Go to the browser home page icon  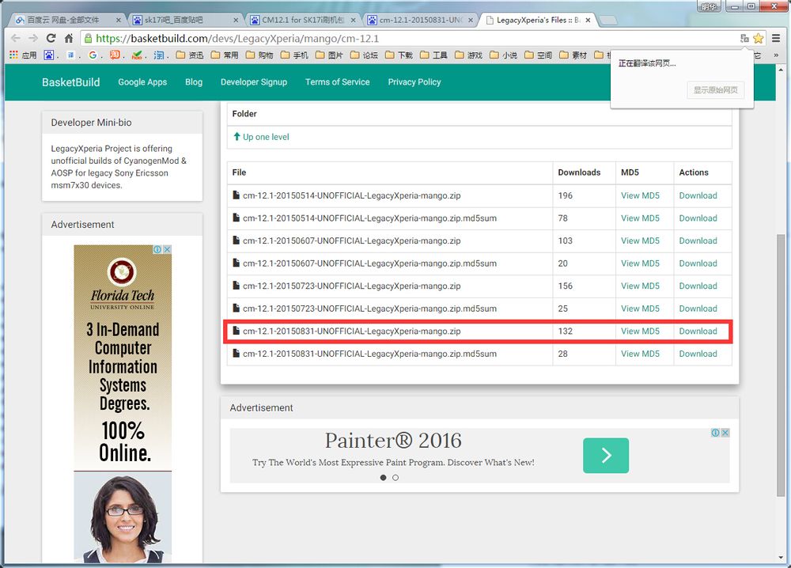pyautogui.click(x=69, y=38)
